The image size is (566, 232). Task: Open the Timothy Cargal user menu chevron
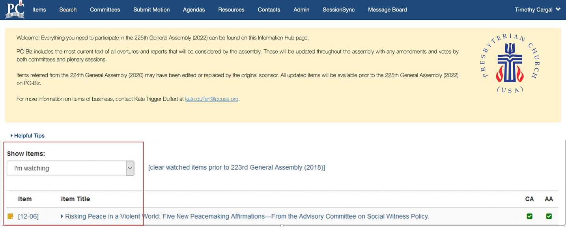pos(558,9)
